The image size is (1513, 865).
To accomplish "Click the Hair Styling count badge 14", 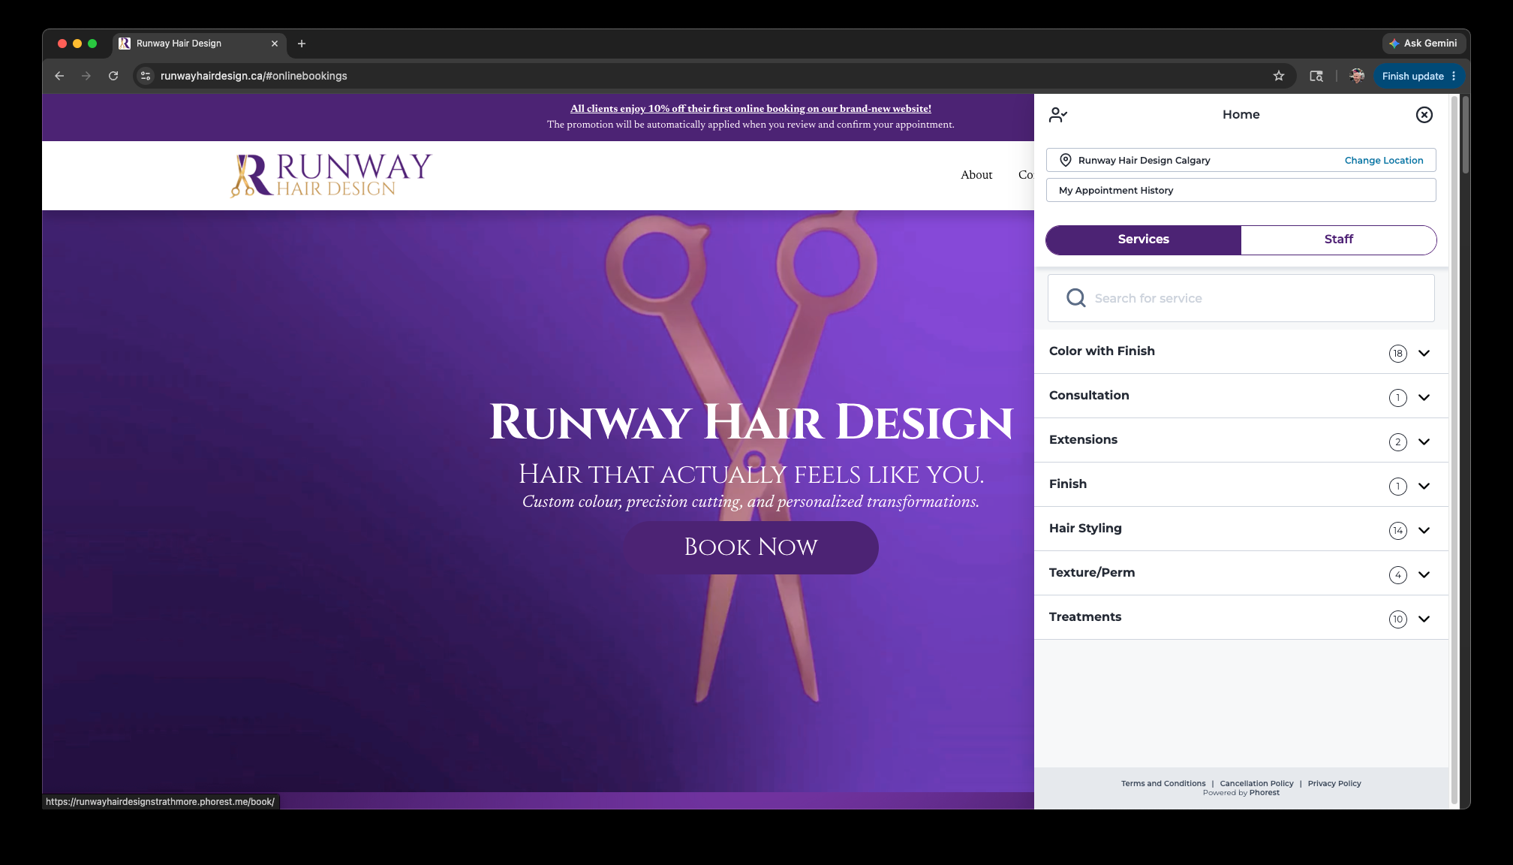I will pos(1397,531).
